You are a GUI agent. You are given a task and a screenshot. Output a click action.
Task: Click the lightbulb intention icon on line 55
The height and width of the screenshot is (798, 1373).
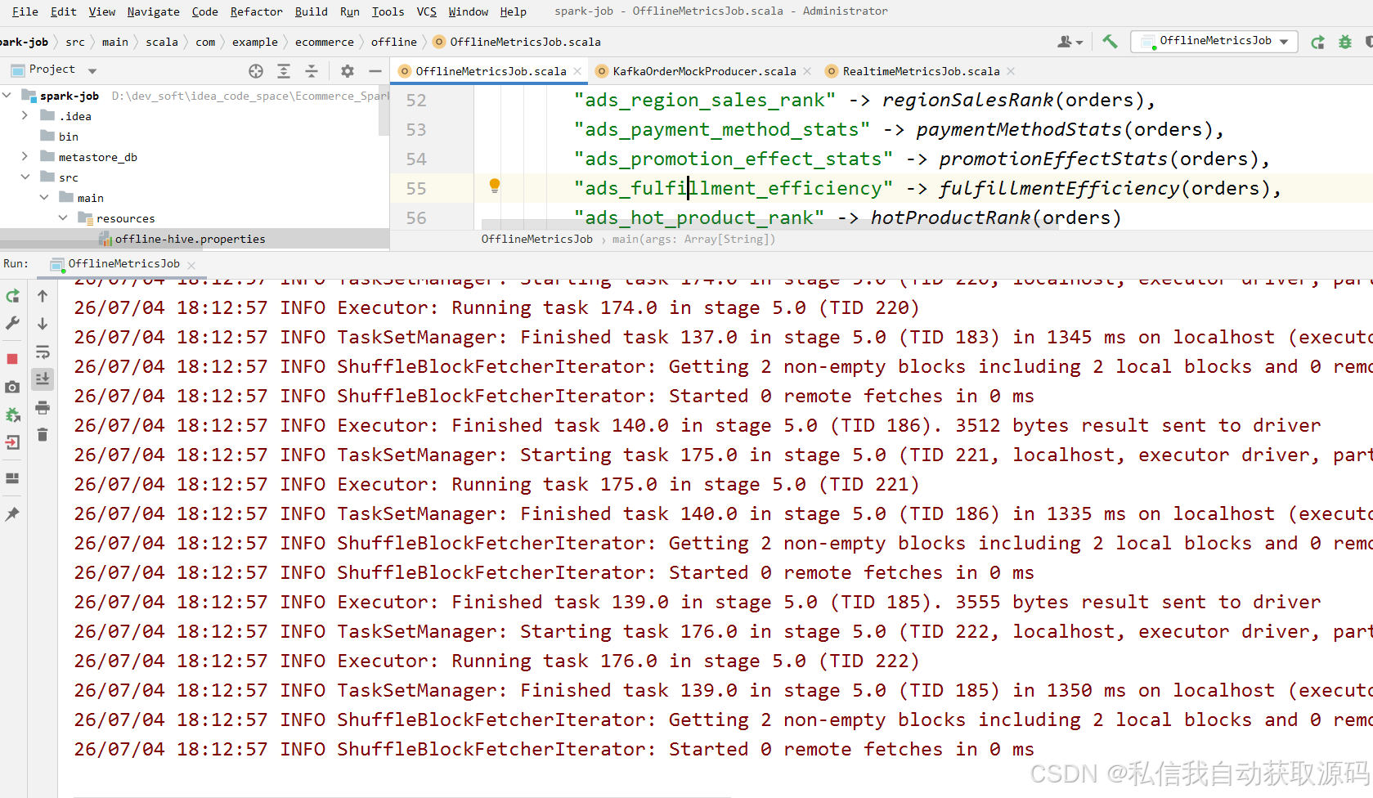coord(495,186)
